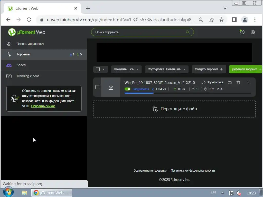
Task: Expand the Win_Pro_10 torrent details chevron
Action: pyautogui.click(x=248, y=82)
